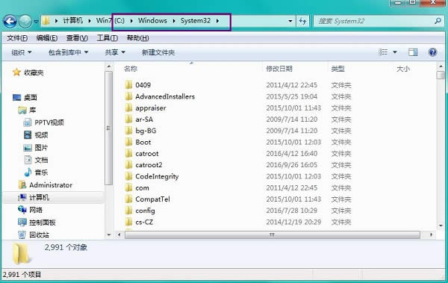Click the refresh icon beside address bar
This screenshot has width=448, height=283.
click(x=302, y=21)
